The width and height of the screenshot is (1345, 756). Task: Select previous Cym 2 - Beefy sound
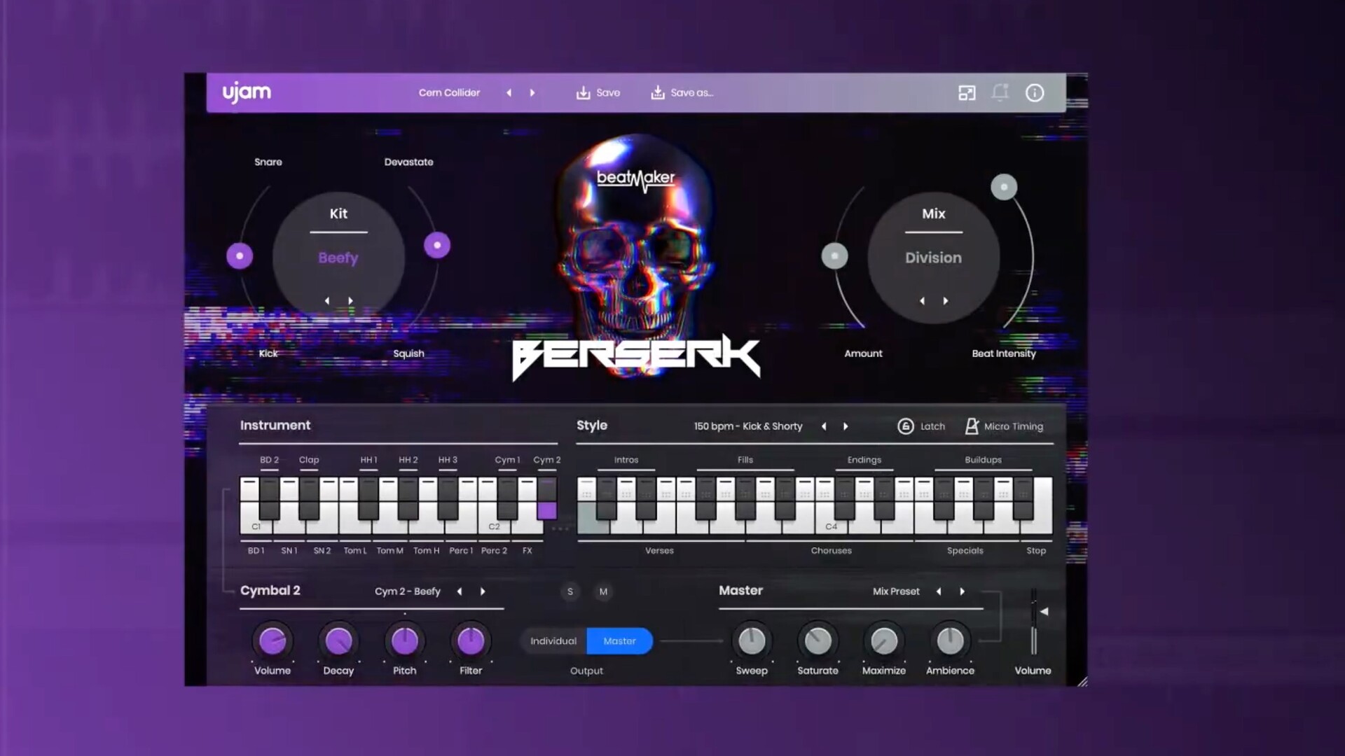click(460, 591)
